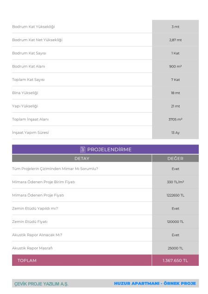Click the DEĞER column header

175,158
